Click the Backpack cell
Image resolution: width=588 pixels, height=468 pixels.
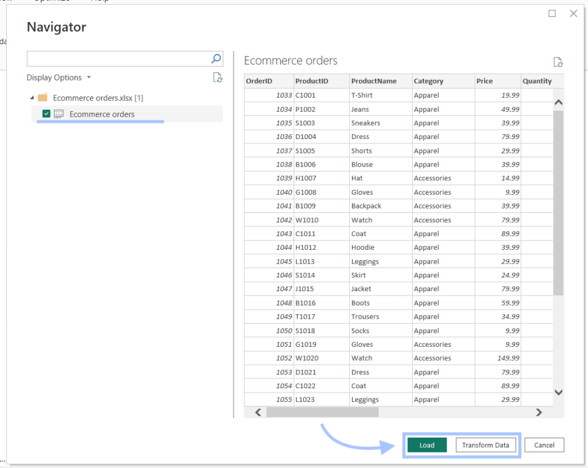click(381, 206)
